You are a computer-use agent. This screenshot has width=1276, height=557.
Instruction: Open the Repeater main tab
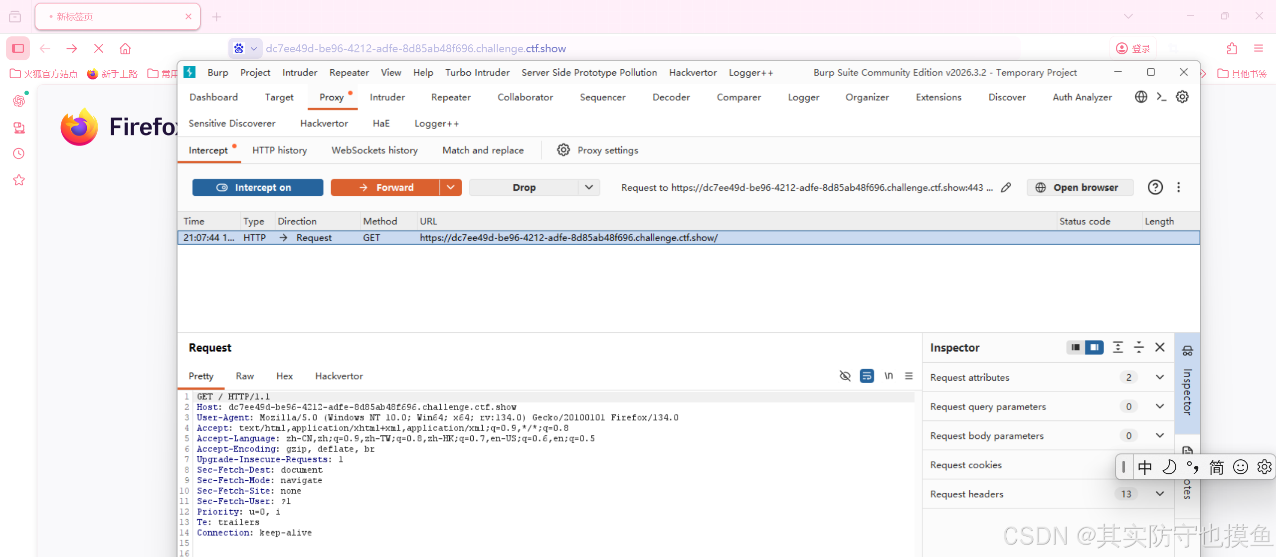point(450,97)
